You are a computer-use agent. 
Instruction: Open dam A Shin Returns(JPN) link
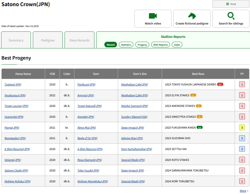[x=90, y=149]
